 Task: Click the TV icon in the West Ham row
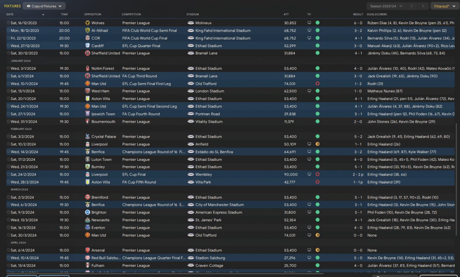(x=309, y=91)
